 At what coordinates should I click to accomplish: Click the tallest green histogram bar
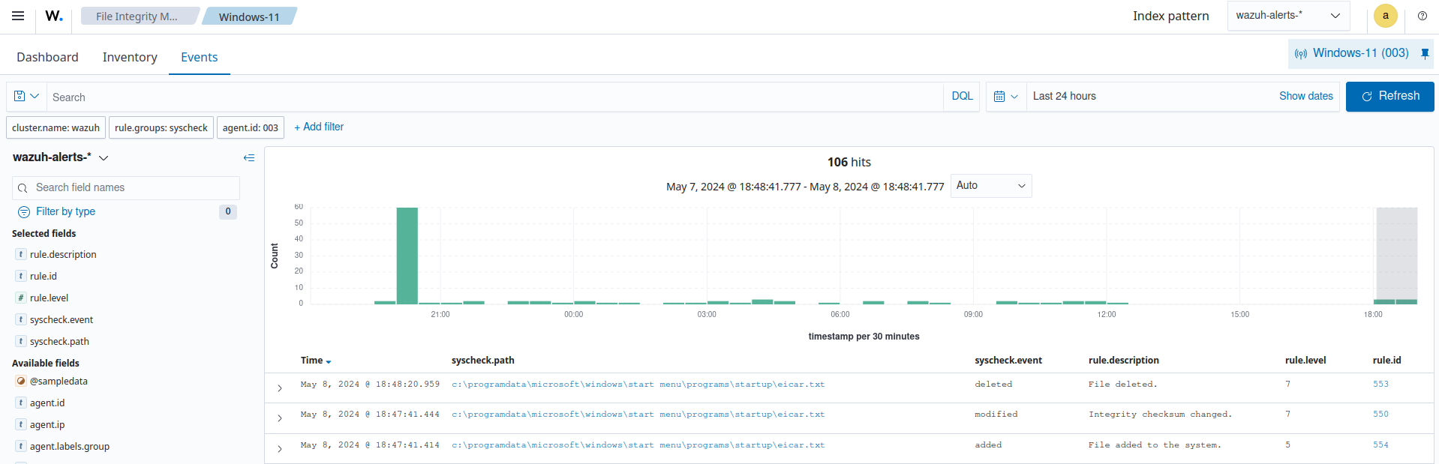[x=407, y=255]
